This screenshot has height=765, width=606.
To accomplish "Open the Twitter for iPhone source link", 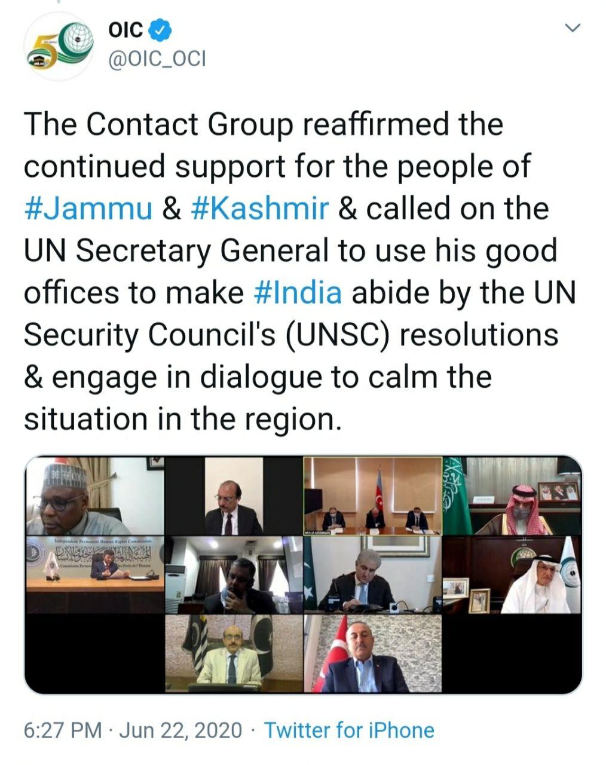I will click(349, 730).
